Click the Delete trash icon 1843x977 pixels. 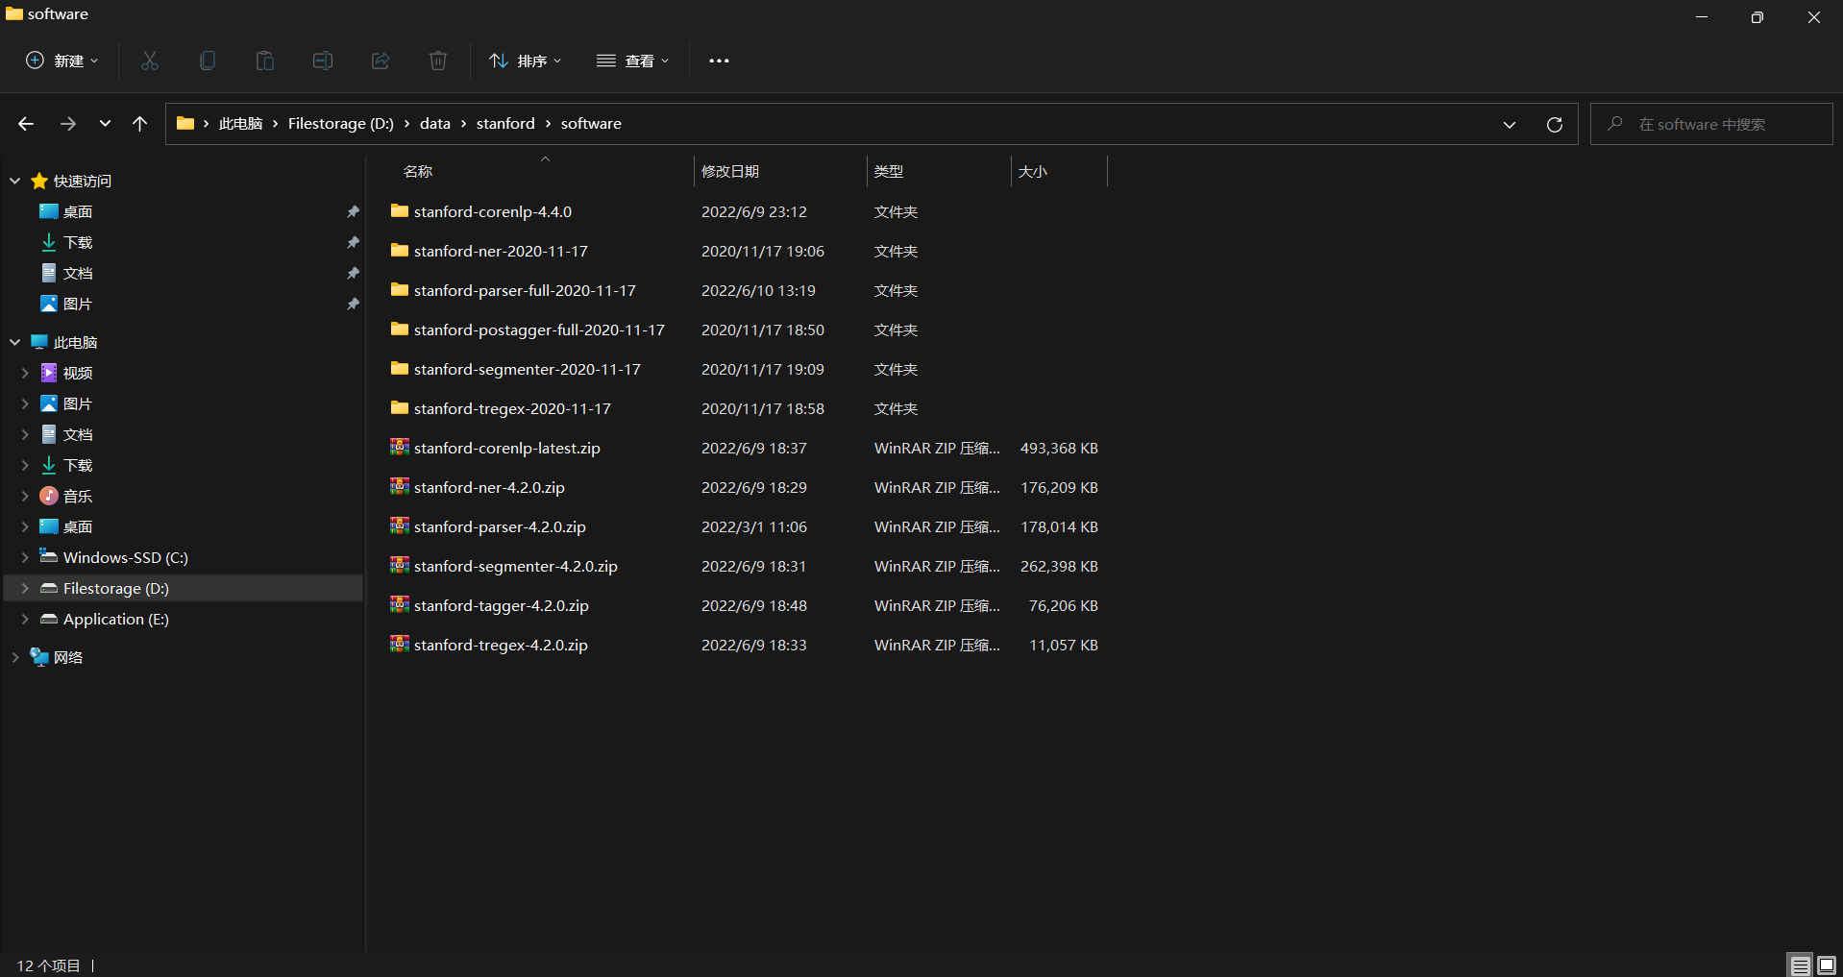pos(438,61)
